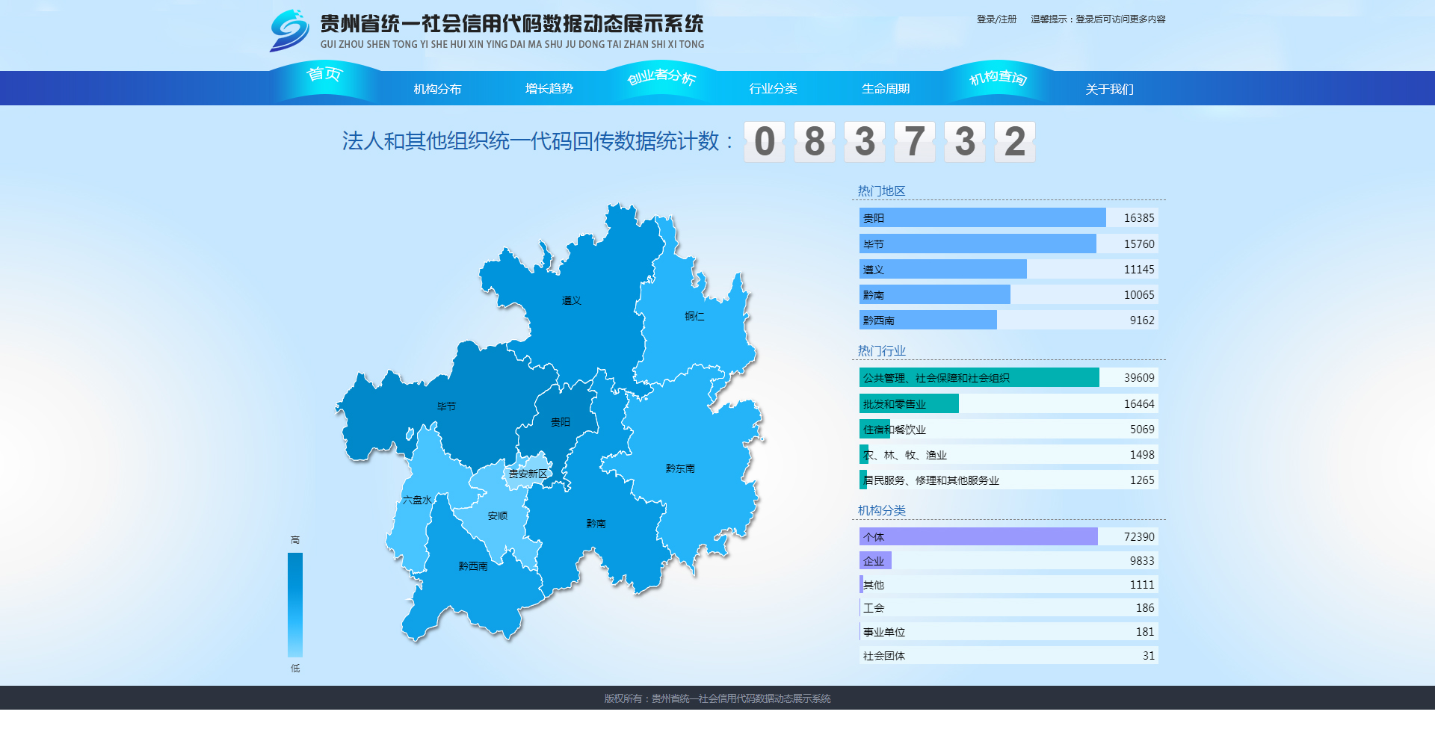Click the 批发和零售业 industry bar
The width and height of the screenshot is (1435, 747).
pyautogui.click(x=909, y=404)
